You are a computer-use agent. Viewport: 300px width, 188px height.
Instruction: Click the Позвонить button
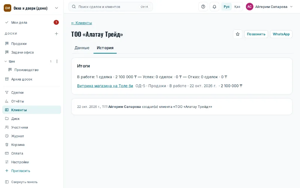pyautogui.click(x=256, y=34)
